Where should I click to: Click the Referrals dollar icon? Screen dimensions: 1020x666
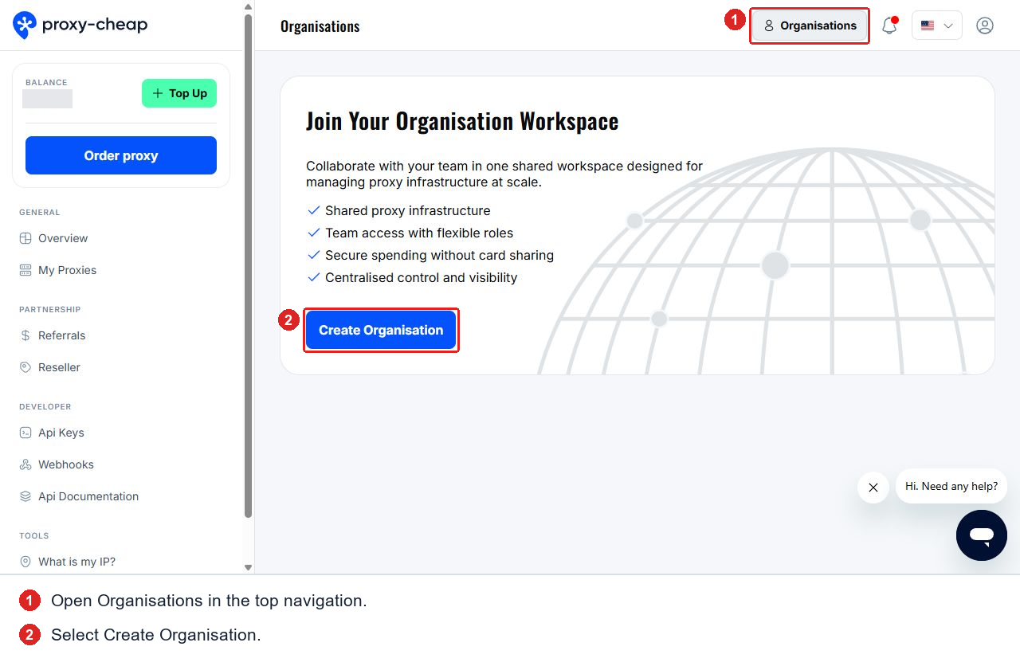click(x=25, y=335)
